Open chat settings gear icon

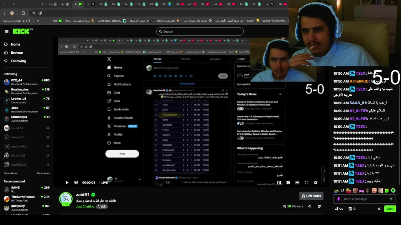(379, 209)
